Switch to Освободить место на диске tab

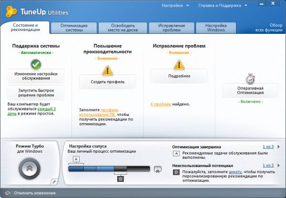coord(123,28)
